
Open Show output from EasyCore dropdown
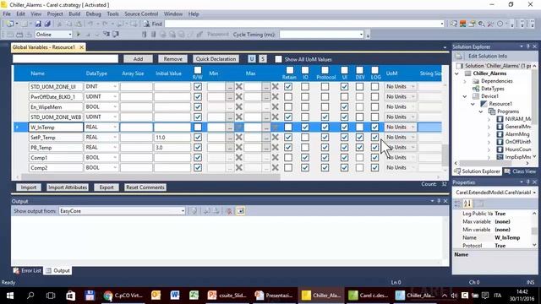(183, 211)
